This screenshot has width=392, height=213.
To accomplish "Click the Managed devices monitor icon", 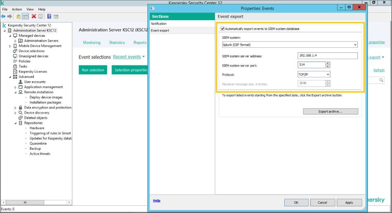I will [15, 36].
